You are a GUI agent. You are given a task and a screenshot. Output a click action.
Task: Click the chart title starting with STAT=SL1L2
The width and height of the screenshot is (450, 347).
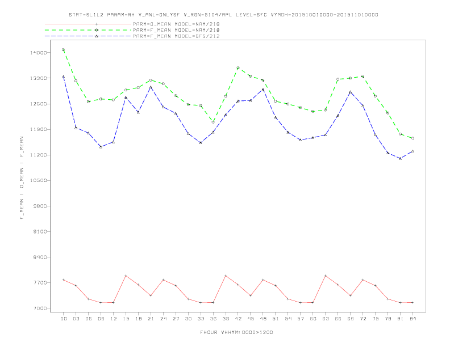(223, 15)
